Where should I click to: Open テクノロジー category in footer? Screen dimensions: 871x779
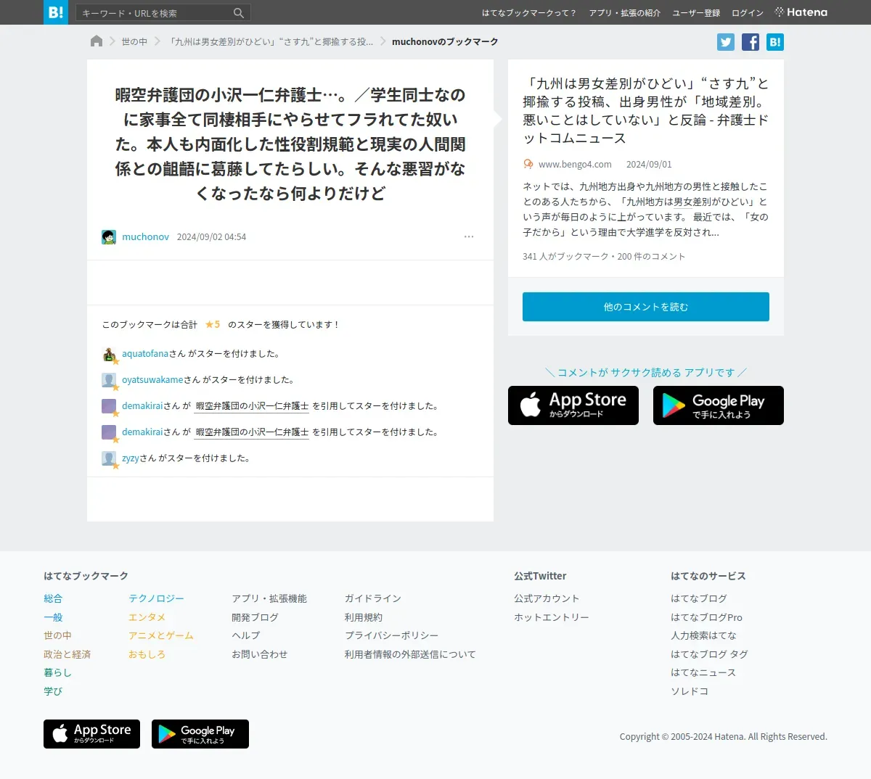click(156, 598)
